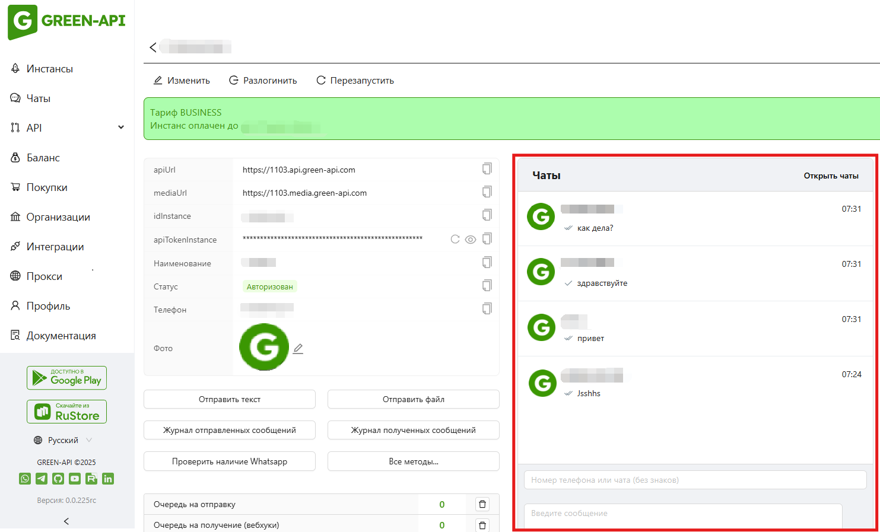Open the WhatsApp footer icon
880x532 pixels.
point(25,479)
